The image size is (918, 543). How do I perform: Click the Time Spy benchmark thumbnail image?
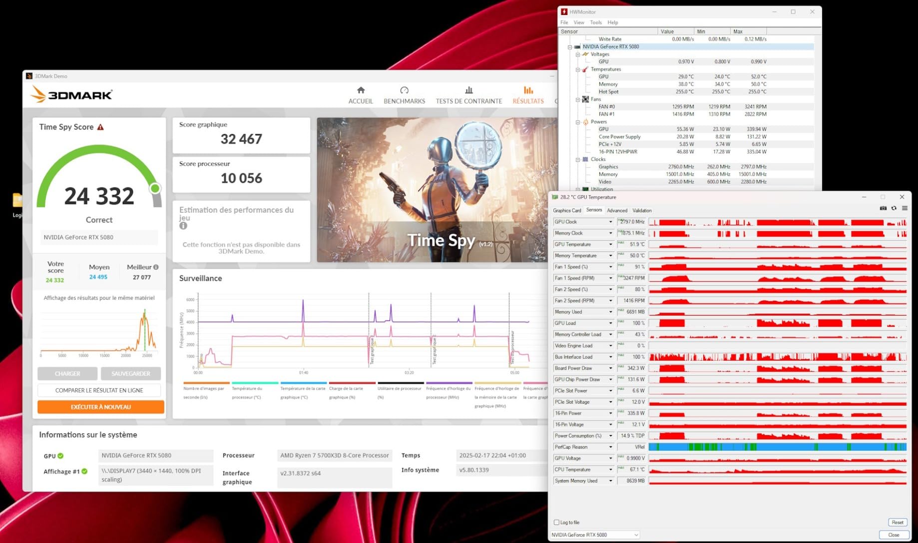click(437, 190)
